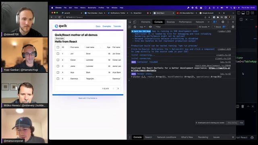Open the Apple menu
Viewport: 258px width, 145px height.
tap(52, 8)
